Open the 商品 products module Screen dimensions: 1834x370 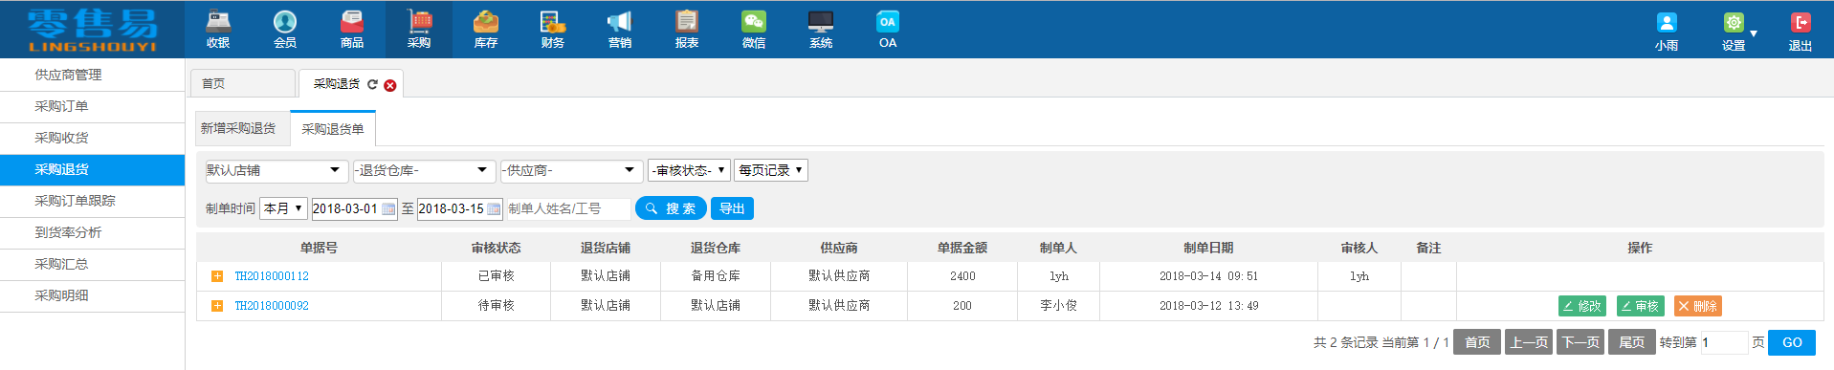[x=352, y=29]
